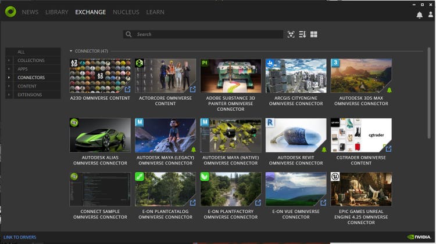Viewport: 436px width, 244px height.
Task: Open the sort order icon
Action: [x=302, y=34]
